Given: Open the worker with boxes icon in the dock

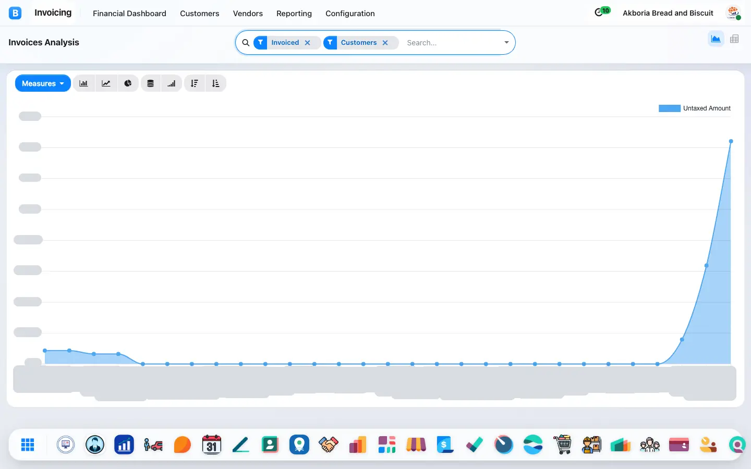Looking at the screenshot, I should coord(591,445).
